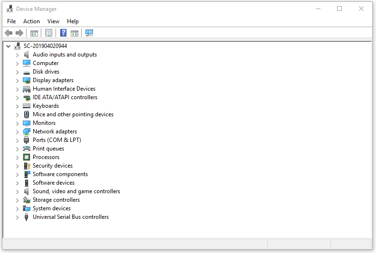Open the View menu
376x253 pixels.
pyautogui.click(x=53, y=21)
